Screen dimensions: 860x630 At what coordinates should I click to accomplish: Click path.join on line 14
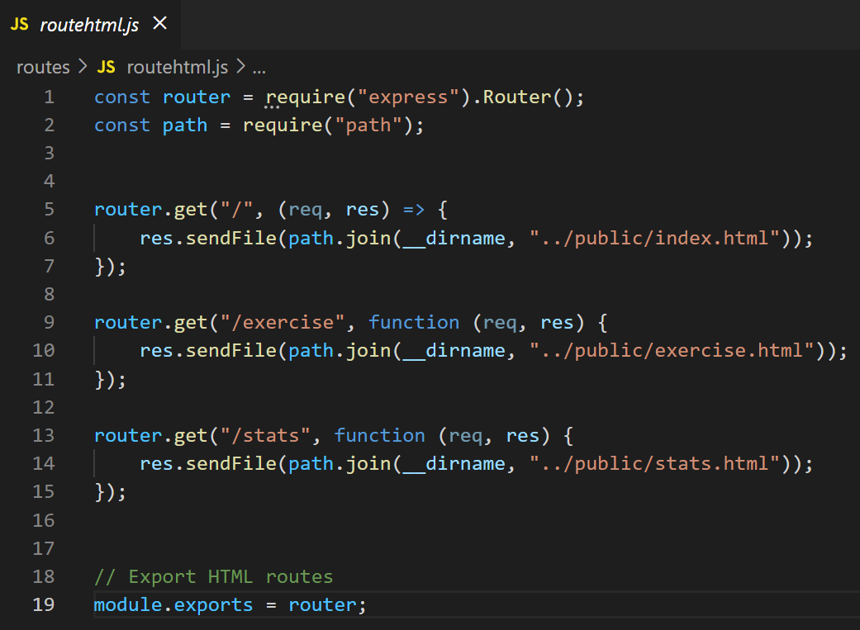point(340,464)
